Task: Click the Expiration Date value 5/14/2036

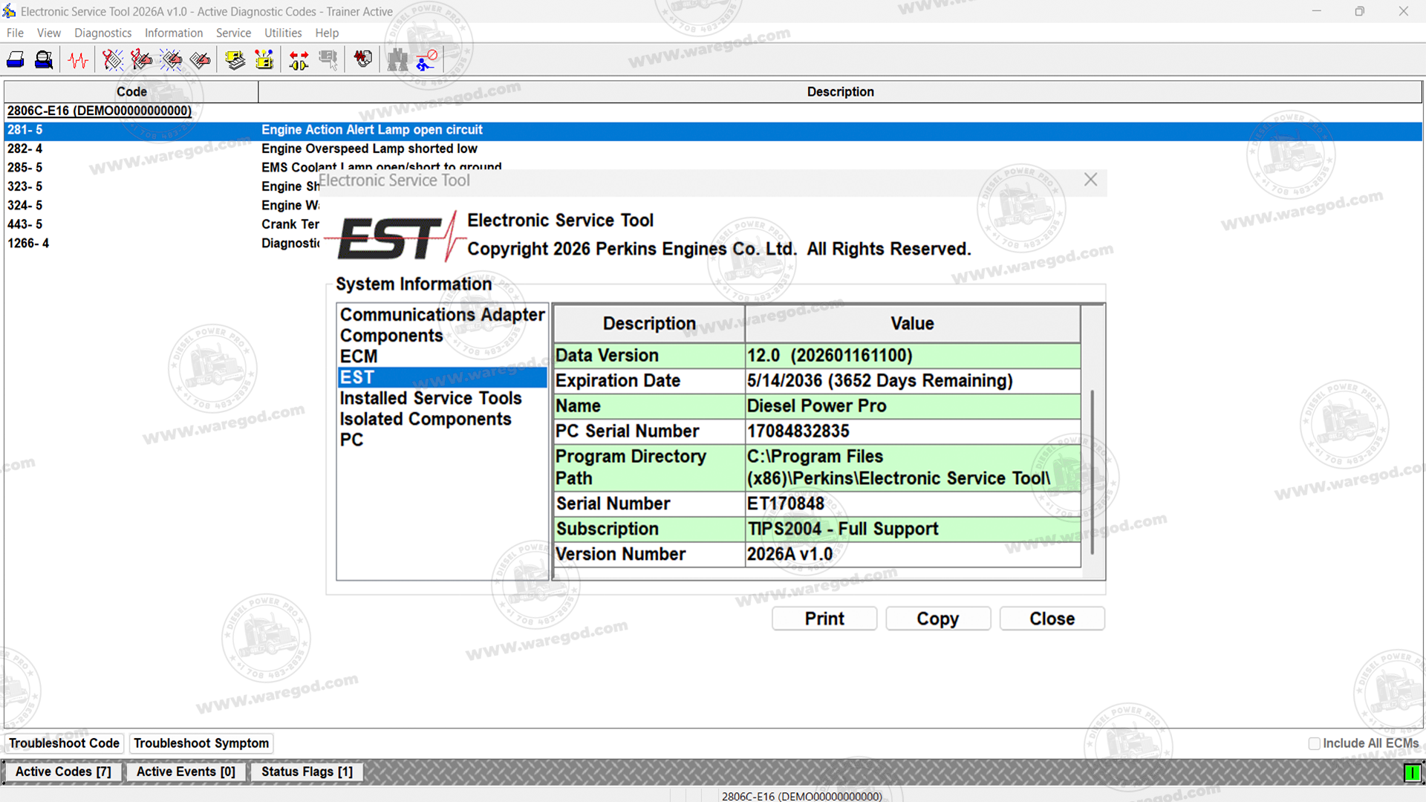Action: (913, 381)
